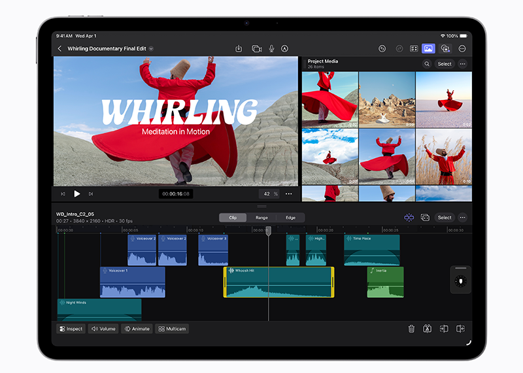523x373 pixels.
Task: Switch to the Edge selection mode
Action: (290, 218)
